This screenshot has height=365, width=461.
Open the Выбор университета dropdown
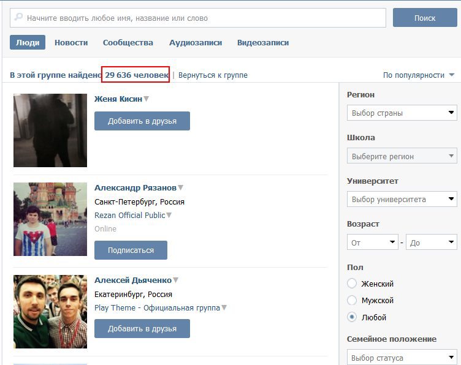point(402,199)
